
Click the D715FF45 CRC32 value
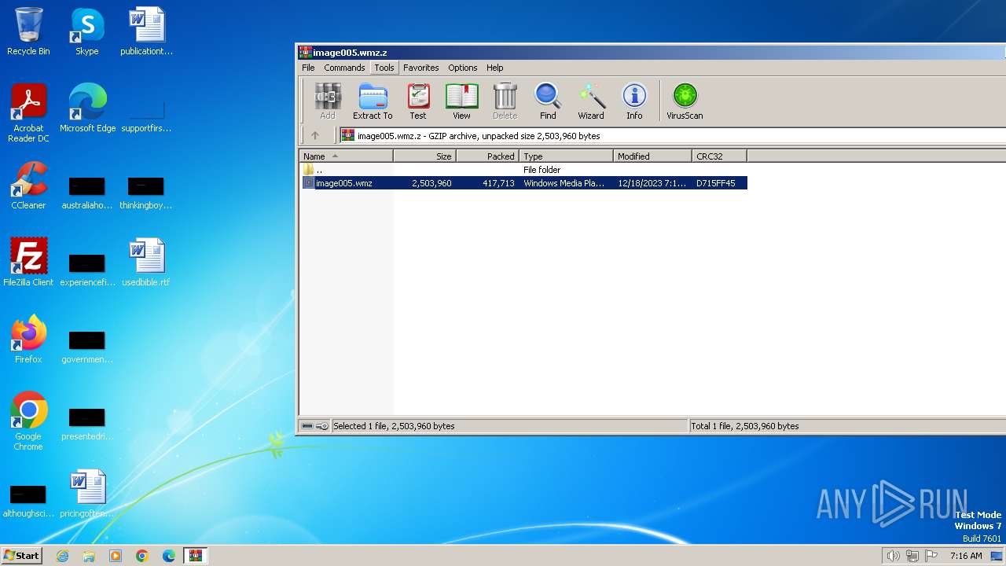pyautogui.click(x=716, y=183)
